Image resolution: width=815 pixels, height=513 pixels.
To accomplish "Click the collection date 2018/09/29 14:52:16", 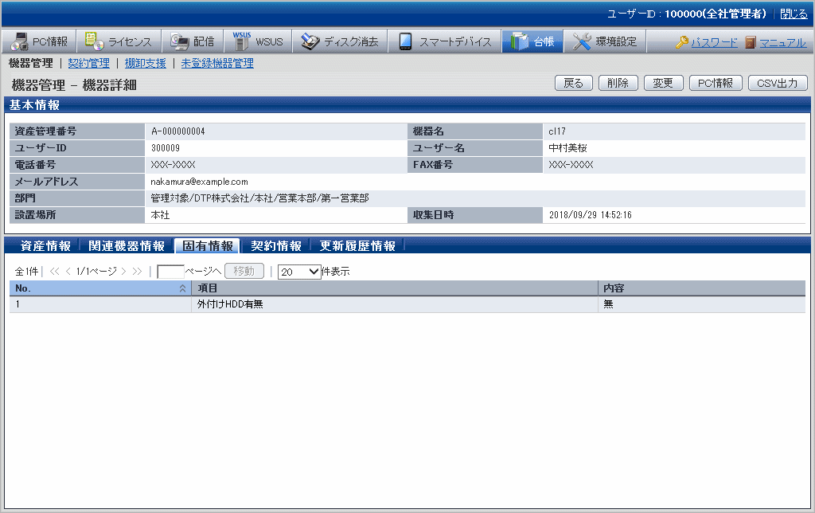I will (591, 215).
